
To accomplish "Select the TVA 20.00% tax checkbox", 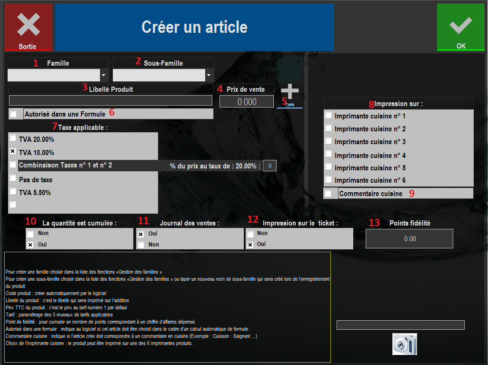I will (x=13, y=138).
